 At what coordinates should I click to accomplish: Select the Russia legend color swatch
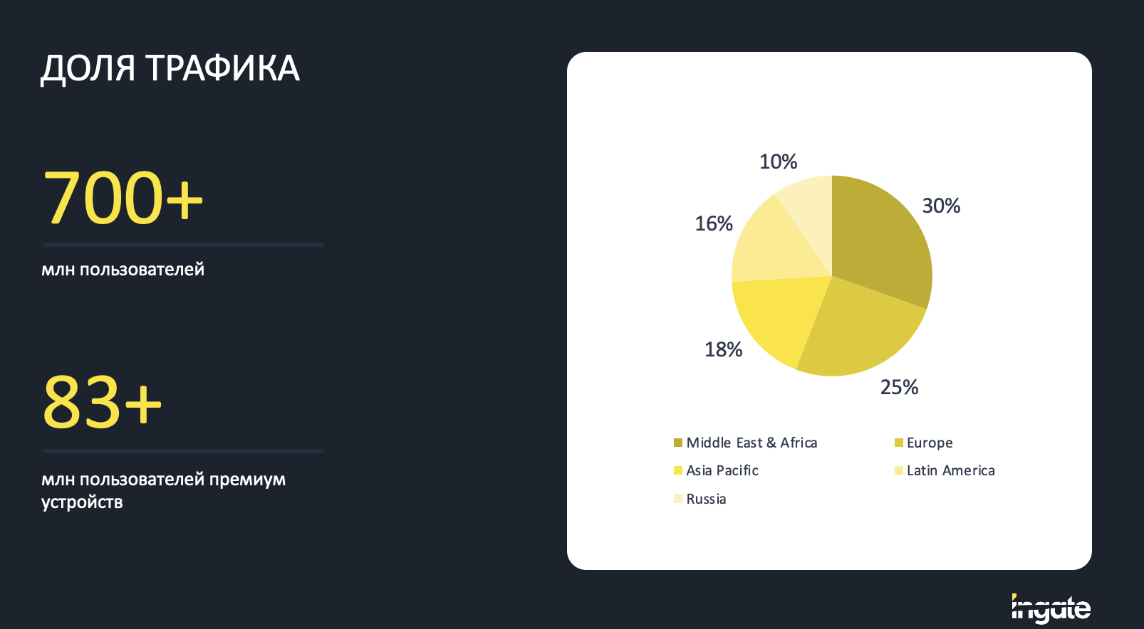coord(678,498)
